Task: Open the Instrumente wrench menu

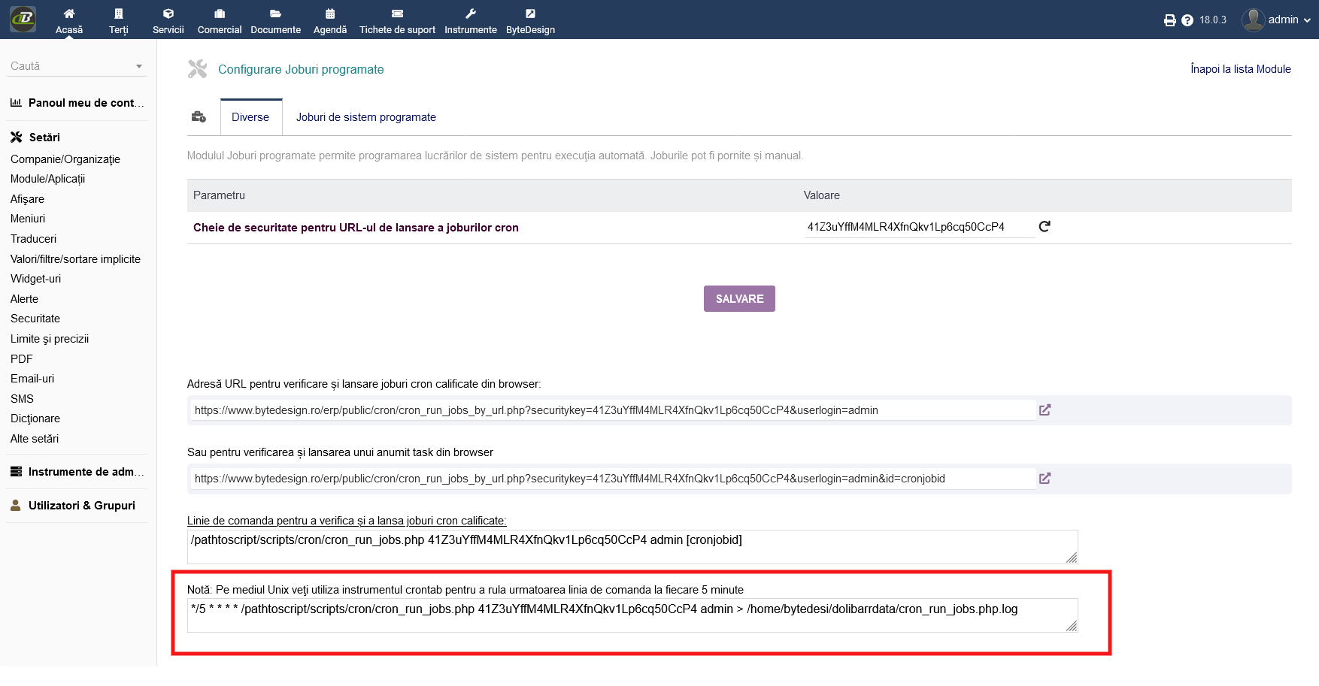Action: (470, 14)
